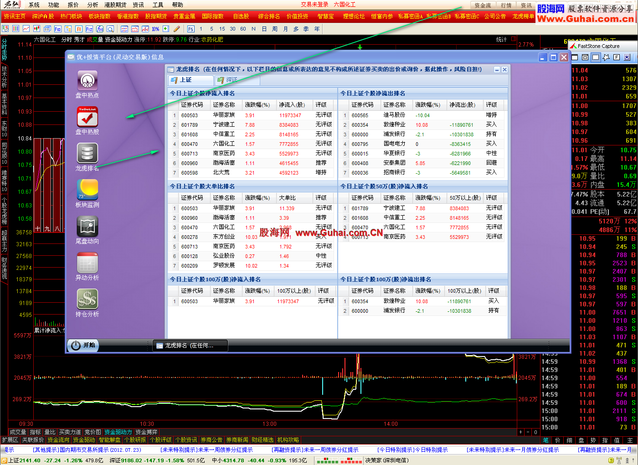Click the F5 toolbar icon
638x465 pixels.
tap(191, 29)
